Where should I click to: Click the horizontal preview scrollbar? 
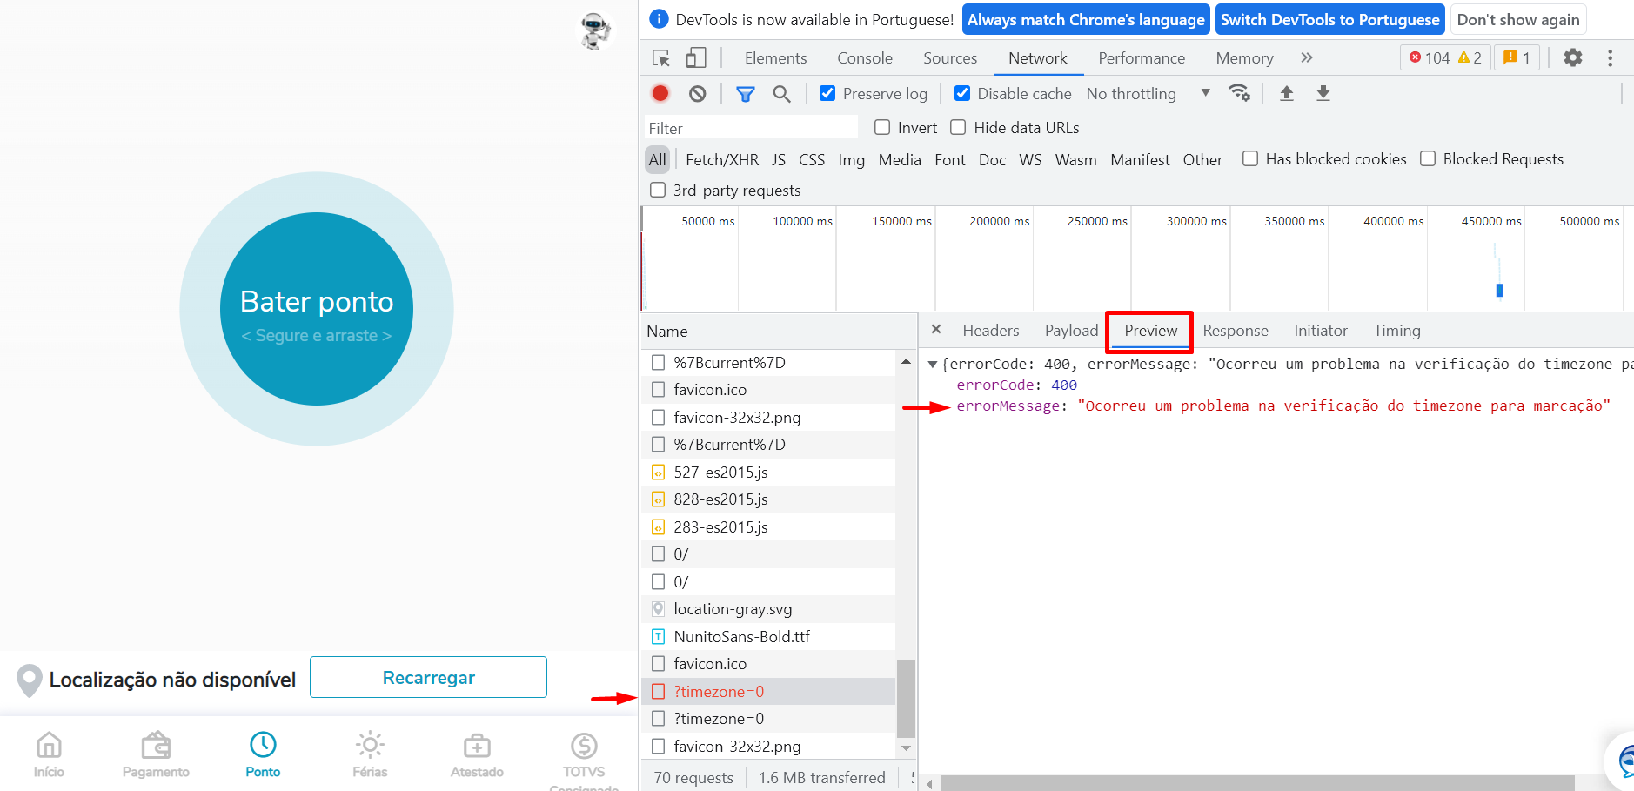tap(1257, 783)
